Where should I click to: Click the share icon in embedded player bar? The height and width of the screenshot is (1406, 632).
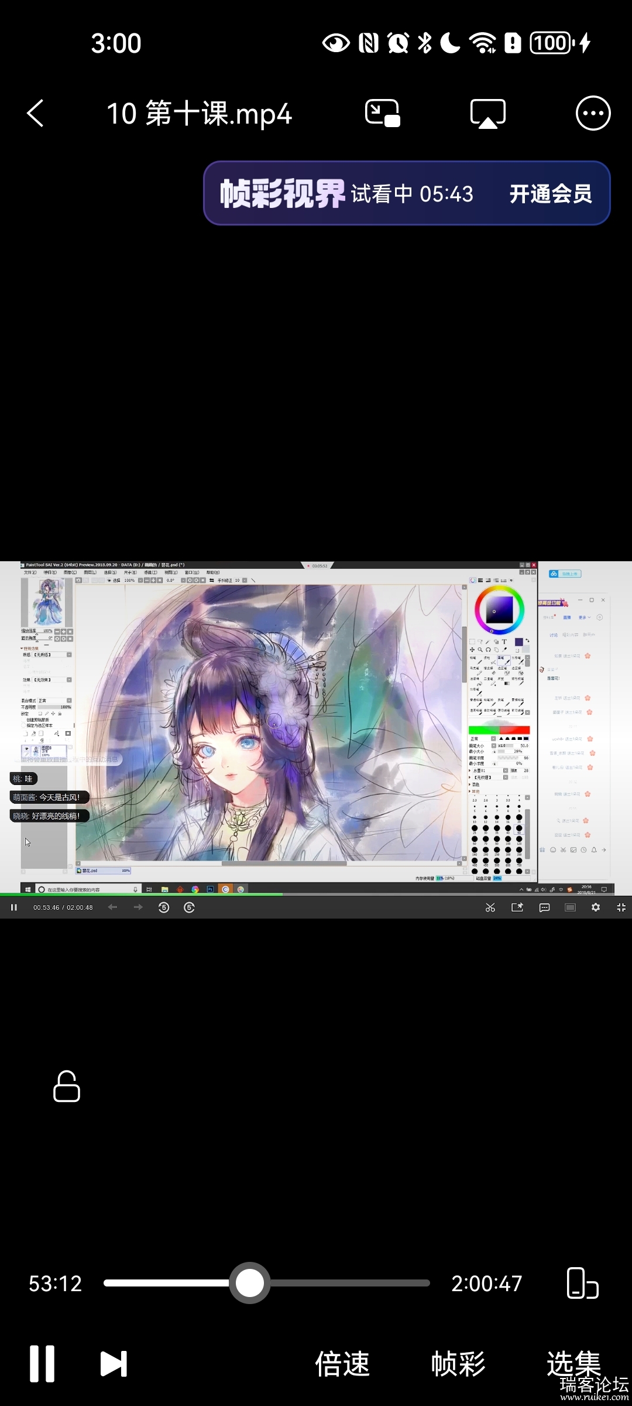click(517, 907)
